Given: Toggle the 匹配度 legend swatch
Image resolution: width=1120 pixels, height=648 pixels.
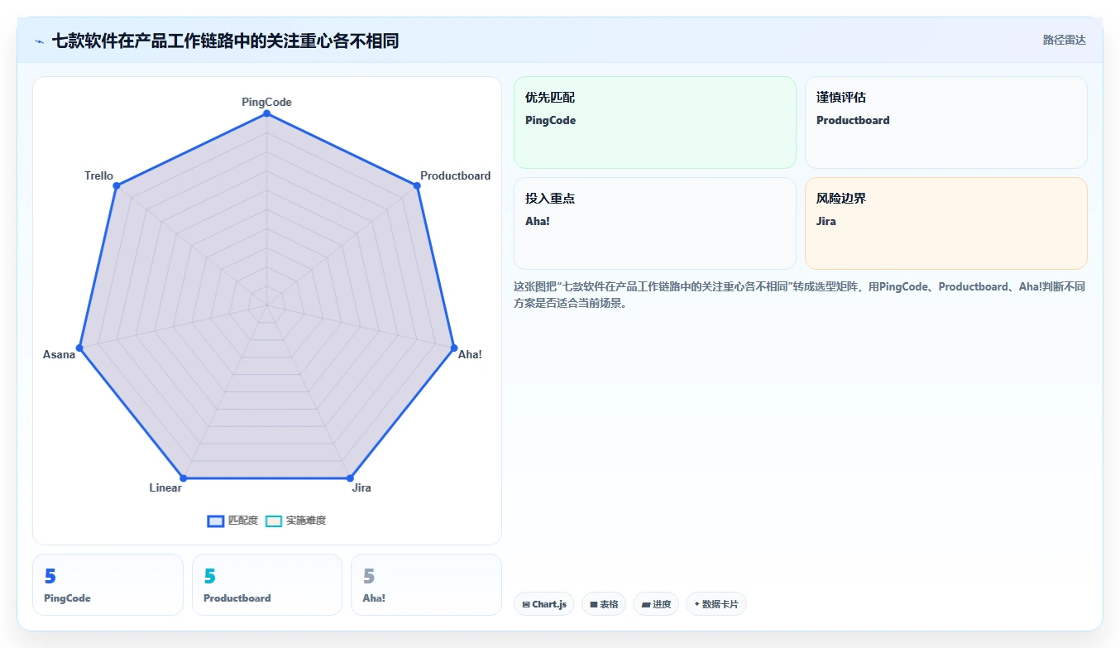Looking at the screenshot, I should [216, 521].
